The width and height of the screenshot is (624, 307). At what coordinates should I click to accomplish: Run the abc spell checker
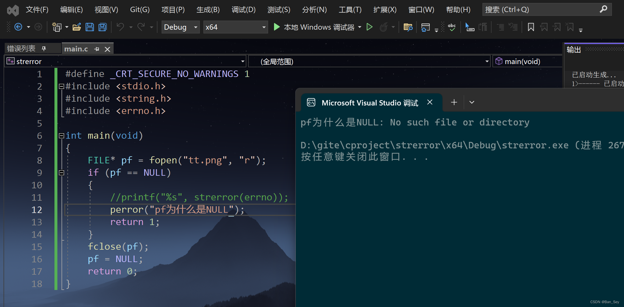point(452,27)
